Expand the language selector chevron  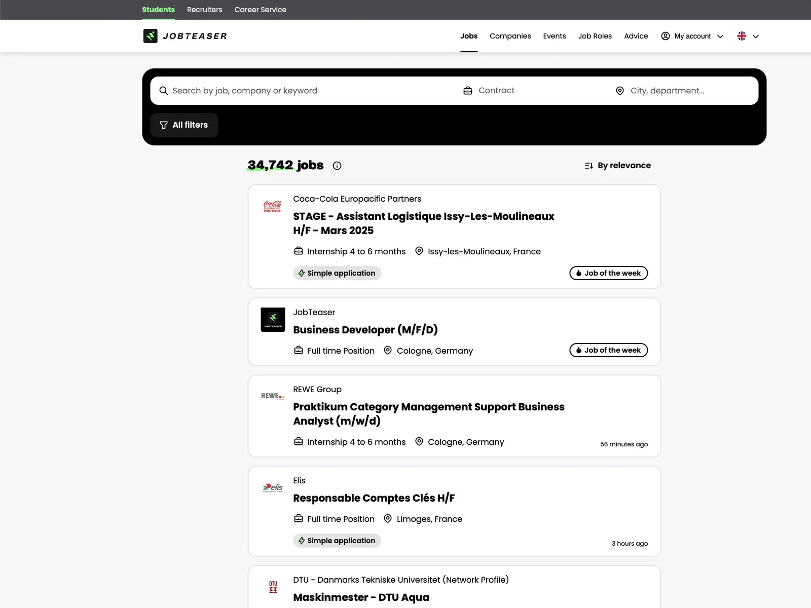click(756, 36)
